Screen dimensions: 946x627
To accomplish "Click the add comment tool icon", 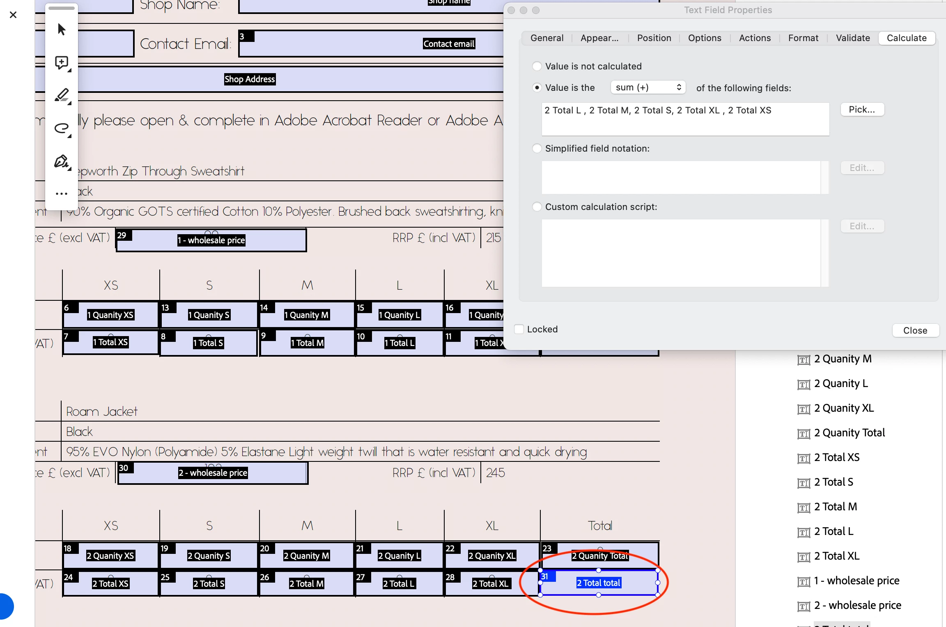I will tap(62, 62).
